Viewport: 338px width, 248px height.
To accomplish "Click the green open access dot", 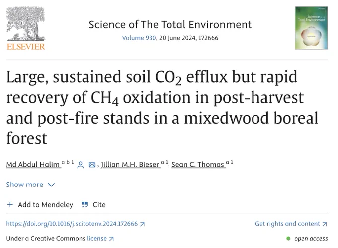I will (288, 238).
